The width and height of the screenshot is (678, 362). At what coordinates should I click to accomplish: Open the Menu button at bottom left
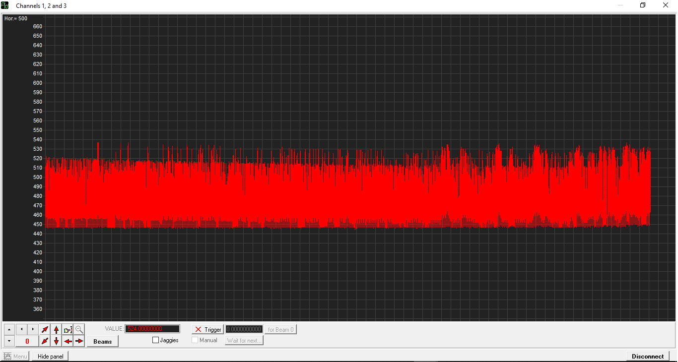15,356
